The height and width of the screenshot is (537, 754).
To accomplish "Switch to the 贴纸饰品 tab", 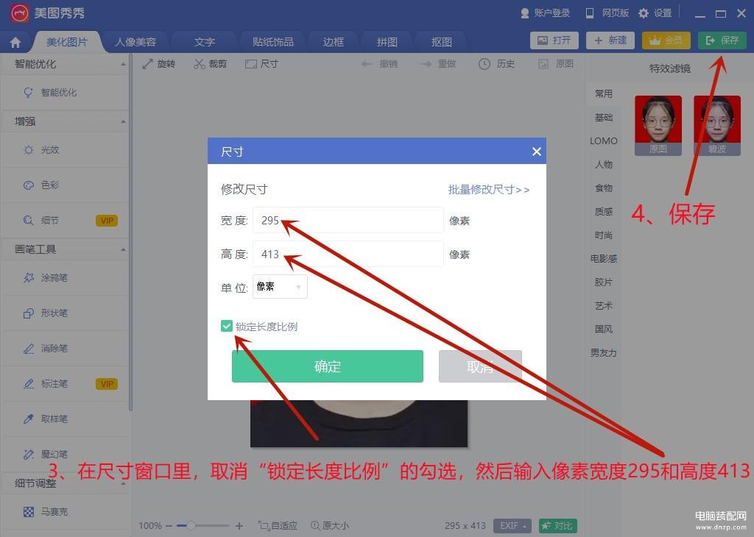I will tap(272, 42).
